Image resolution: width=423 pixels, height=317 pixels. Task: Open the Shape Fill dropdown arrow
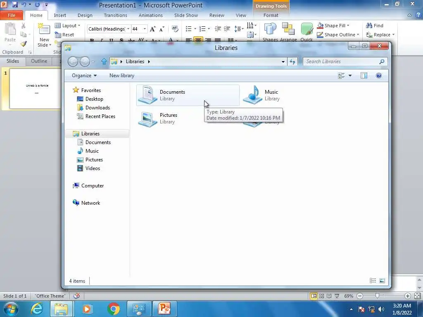pyautogui.click(x=348, y=26)
